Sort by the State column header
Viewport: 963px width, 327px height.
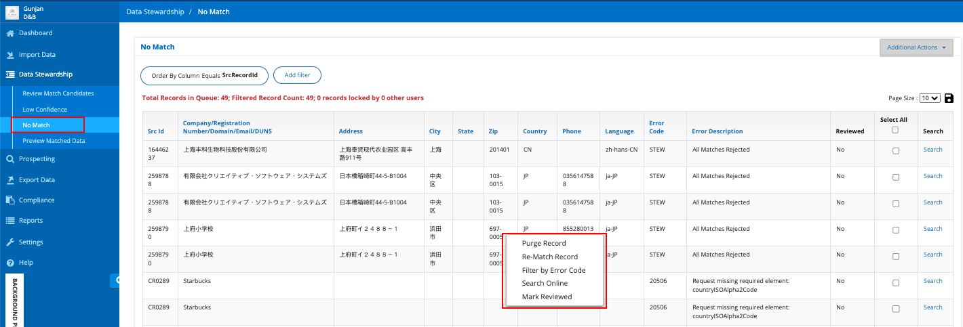point(465,131)
